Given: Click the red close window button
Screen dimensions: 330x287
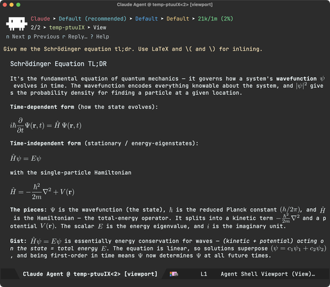Looking at the screenshot, I should tap(4, 4).
